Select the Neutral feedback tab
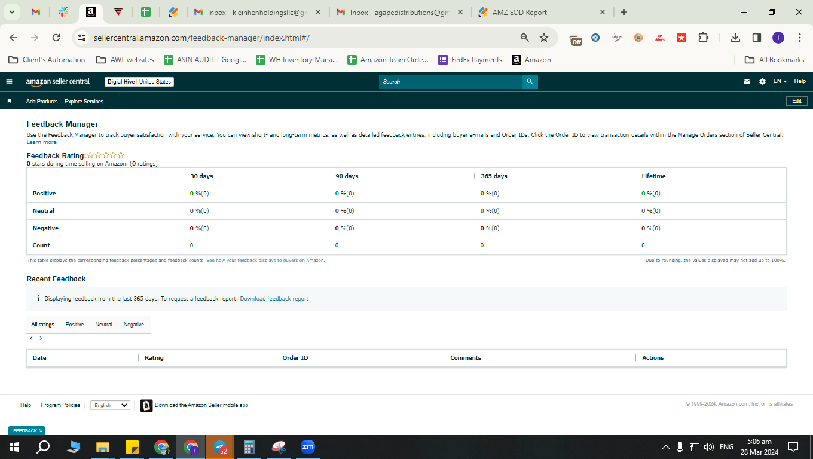Image resolution: width=813 pixels, height=459 pixels. [x=103, y=325]
